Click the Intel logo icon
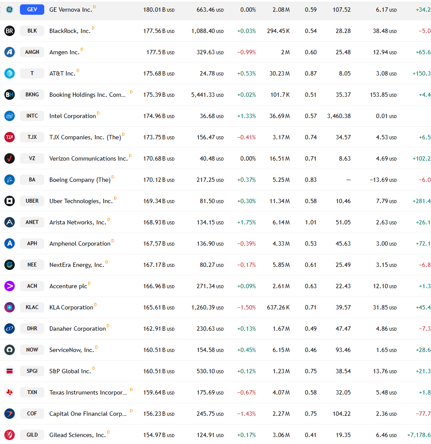The image size is (431, 444). click(x=10, y=116)
